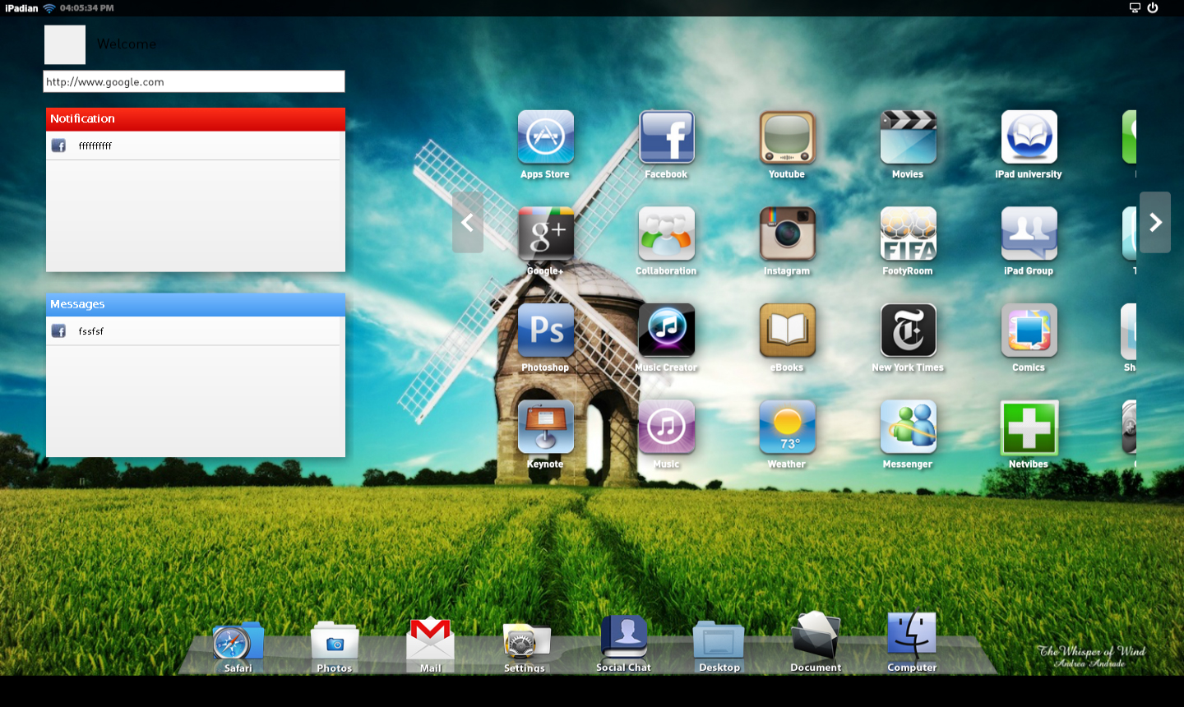
Task: Open the New York Times app
Action: point(909,330)
